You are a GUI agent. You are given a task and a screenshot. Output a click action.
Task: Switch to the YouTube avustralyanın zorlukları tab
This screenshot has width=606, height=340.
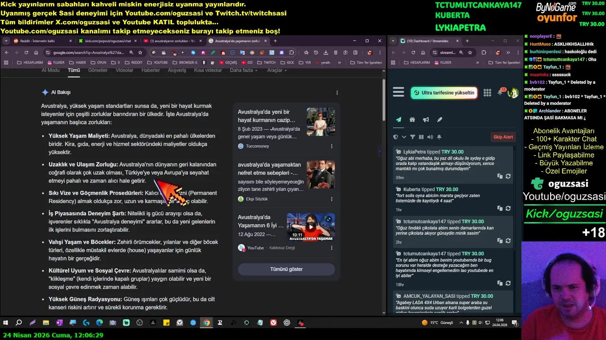[173, 41]
